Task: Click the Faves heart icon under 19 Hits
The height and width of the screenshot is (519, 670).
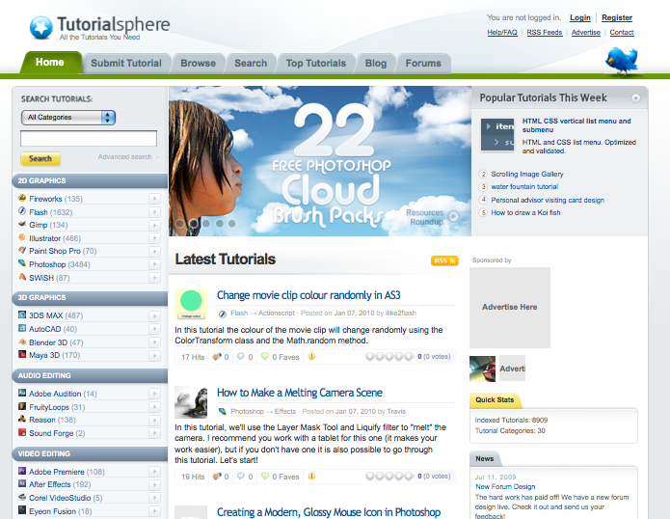Action: click(x=265, y=476)
